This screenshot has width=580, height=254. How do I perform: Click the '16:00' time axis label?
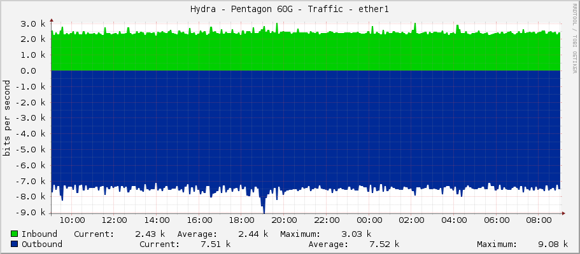coord(199,220)
